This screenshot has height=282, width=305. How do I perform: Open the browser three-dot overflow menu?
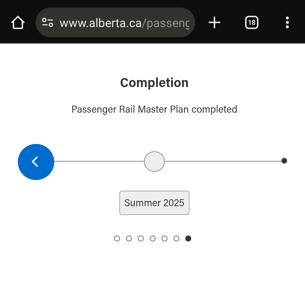tap(287, 23)
